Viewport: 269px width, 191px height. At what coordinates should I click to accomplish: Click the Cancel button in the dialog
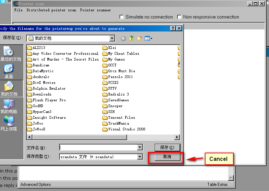coord(167,157)
